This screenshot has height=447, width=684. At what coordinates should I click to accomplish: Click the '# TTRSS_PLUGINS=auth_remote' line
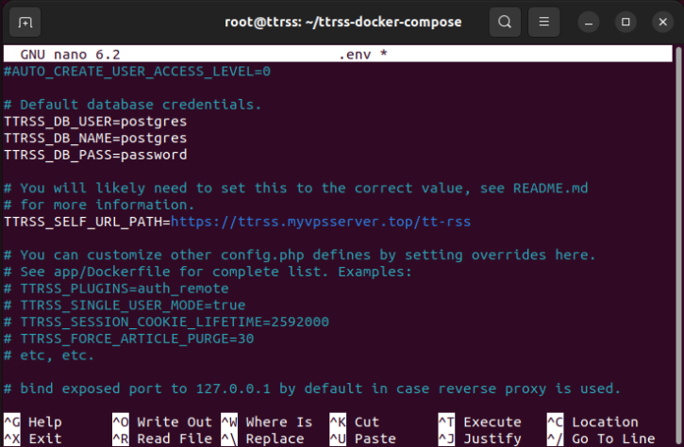(116, 289)
